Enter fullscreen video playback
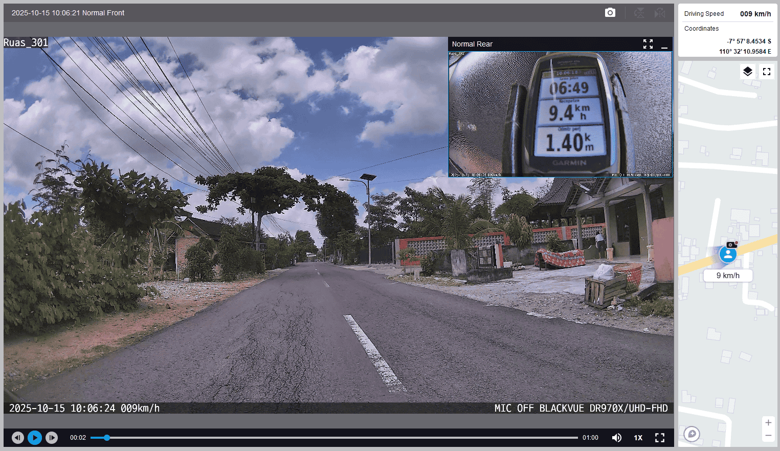 click(660, 438)
